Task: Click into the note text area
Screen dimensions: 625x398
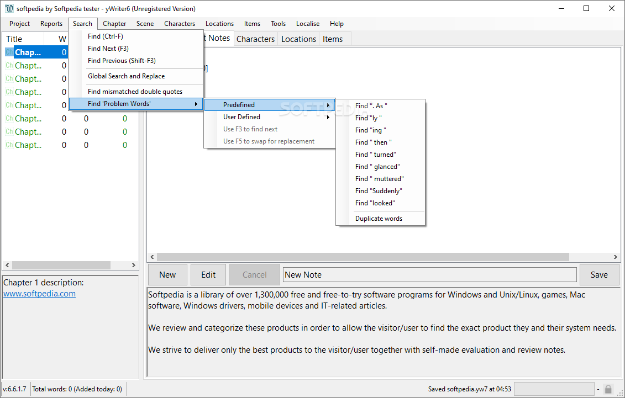Action: 383,332
